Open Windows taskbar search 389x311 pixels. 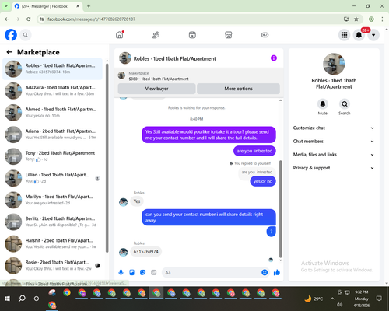click(22, 299)
